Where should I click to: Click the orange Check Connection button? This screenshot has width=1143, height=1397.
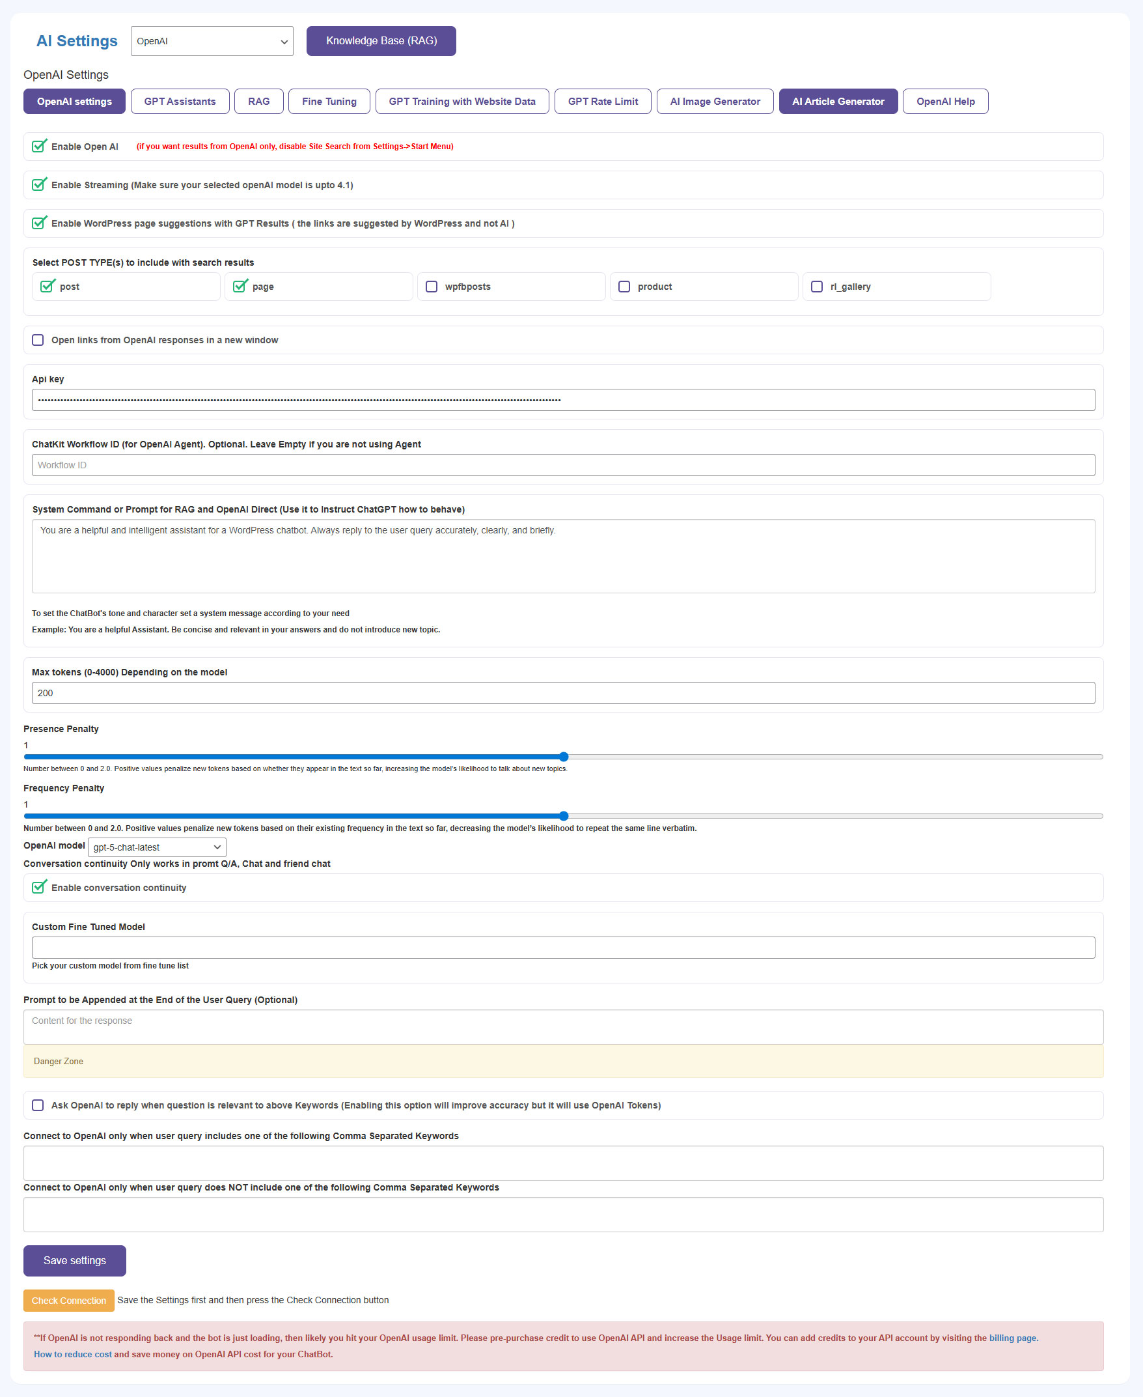[68, 1300]
